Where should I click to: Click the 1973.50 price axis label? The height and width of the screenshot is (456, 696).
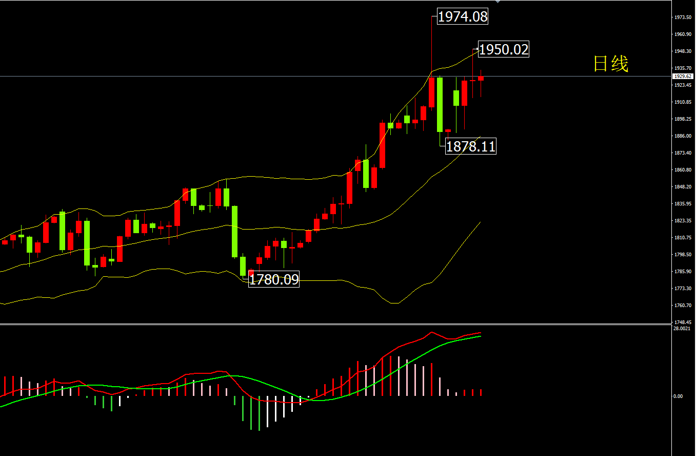(683, 17)
